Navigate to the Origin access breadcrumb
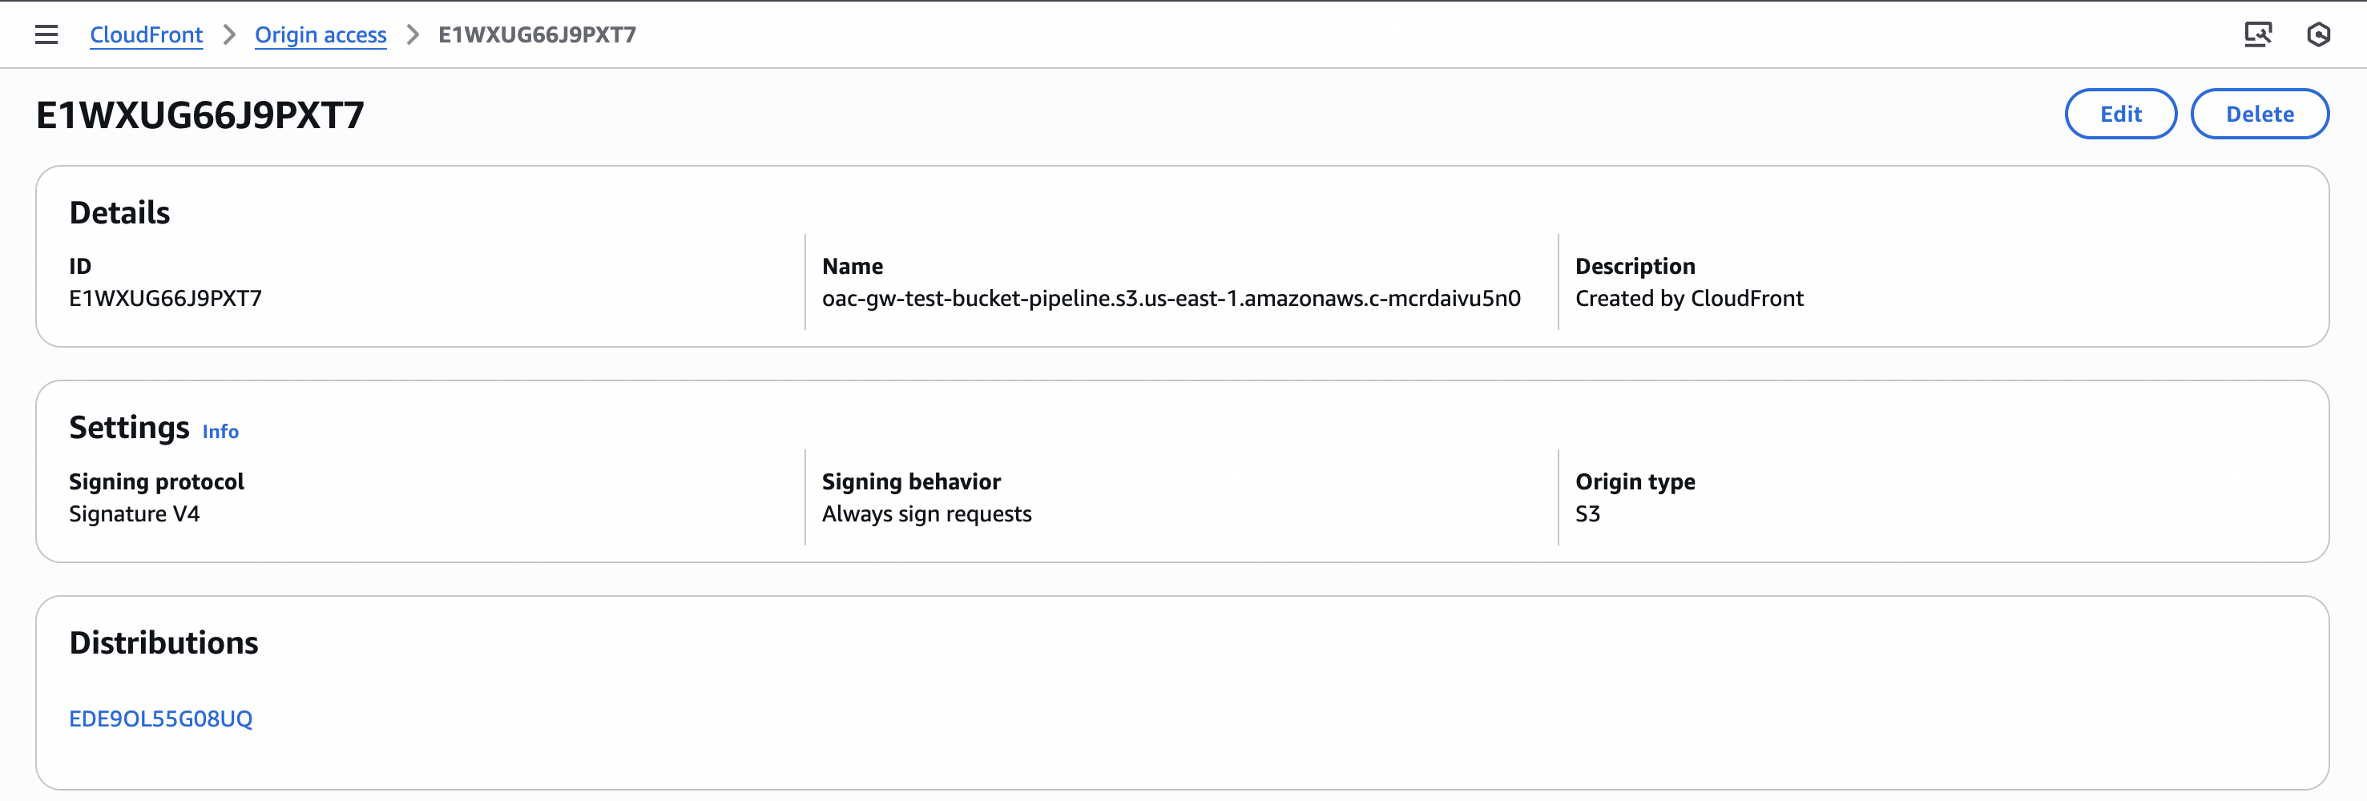2367x801 pixels. (321, 35)
